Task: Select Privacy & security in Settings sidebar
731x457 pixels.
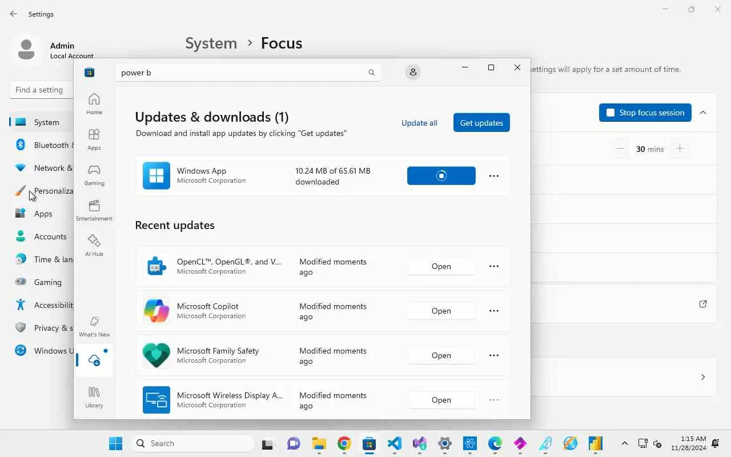Action: point(41,328)
